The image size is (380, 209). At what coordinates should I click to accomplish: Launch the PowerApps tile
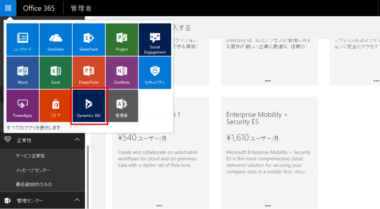[23, 106]
